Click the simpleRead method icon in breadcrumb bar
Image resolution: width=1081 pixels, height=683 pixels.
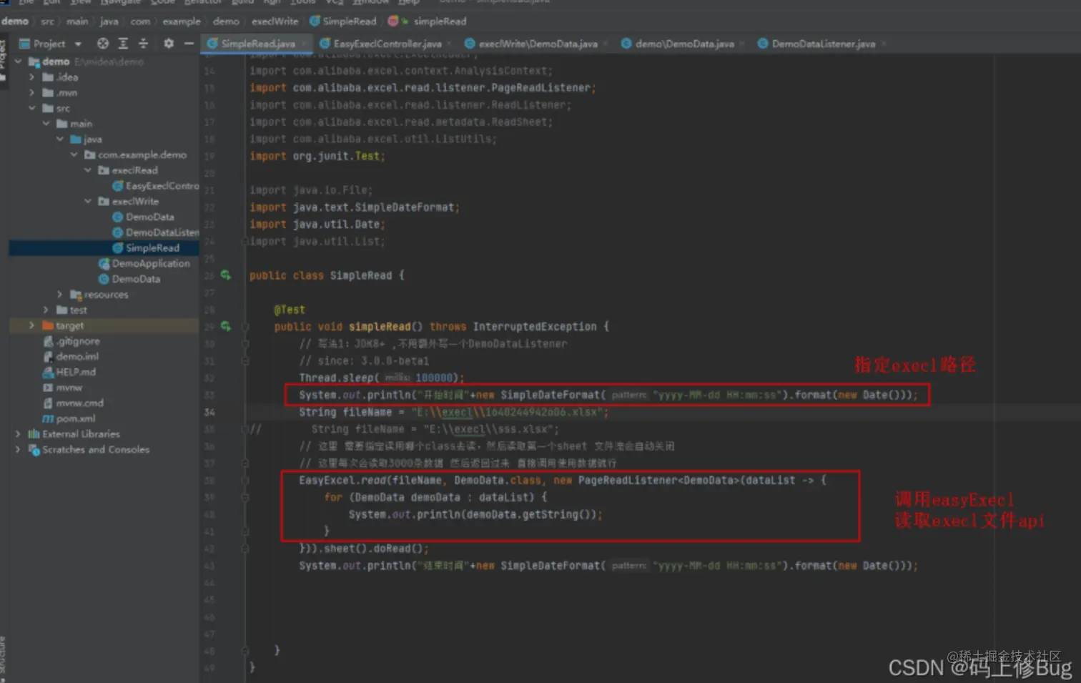pyautogui.click(x=395, y=21)
